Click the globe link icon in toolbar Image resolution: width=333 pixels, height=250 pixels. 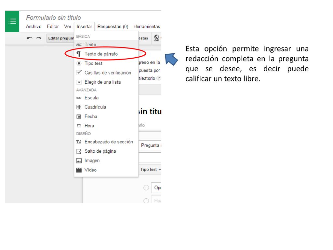[x=157, y=38]
